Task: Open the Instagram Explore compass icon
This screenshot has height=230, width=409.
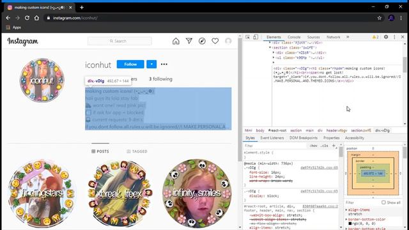Action: 202,41
